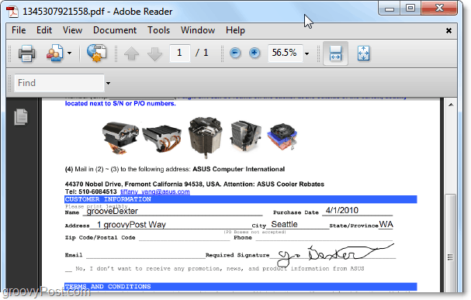The height and width of the screenshot is (300, 471).
Task: Click the TERMS AND CONDITIONS header
Action: pyautogui.click(x=241, y=287)
